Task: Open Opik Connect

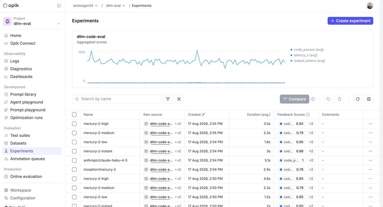Action: [32, 43]
